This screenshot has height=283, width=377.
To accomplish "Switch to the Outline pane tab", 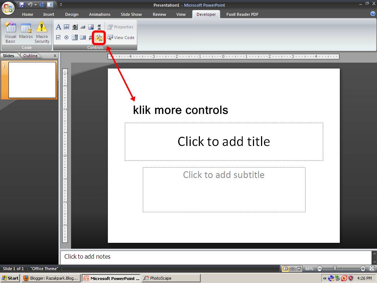I will pyautogui.click(x=30, y=56).
